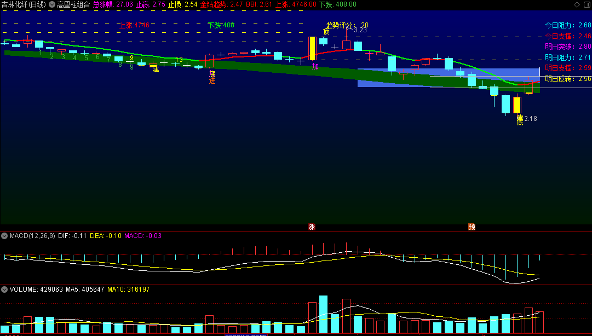Toggle the side panel icon at top right
The width and height of the screenshot is (592, 336).
tap(587, 4)
